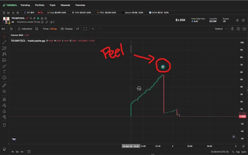The image size is (248, 155).
Task: Toggle hide all drawings eye icon
Action: coord(4,117)
